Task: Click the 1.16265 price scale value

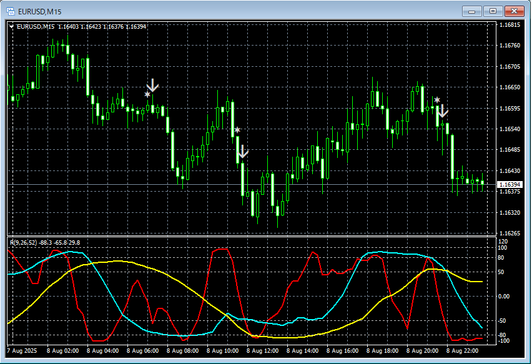Action: pyautogui.click(x=510, y=234)
